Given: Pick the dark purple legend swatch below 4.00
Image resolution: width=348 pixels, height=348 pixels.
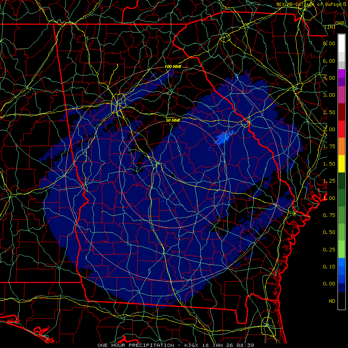Looking at the screenshot, I should (341, 82).
